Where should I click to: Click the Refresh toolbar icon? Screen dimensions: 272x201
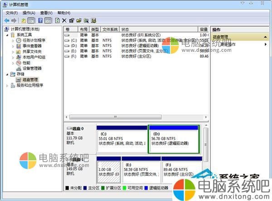pyautogui.click(x=57, y=21)
